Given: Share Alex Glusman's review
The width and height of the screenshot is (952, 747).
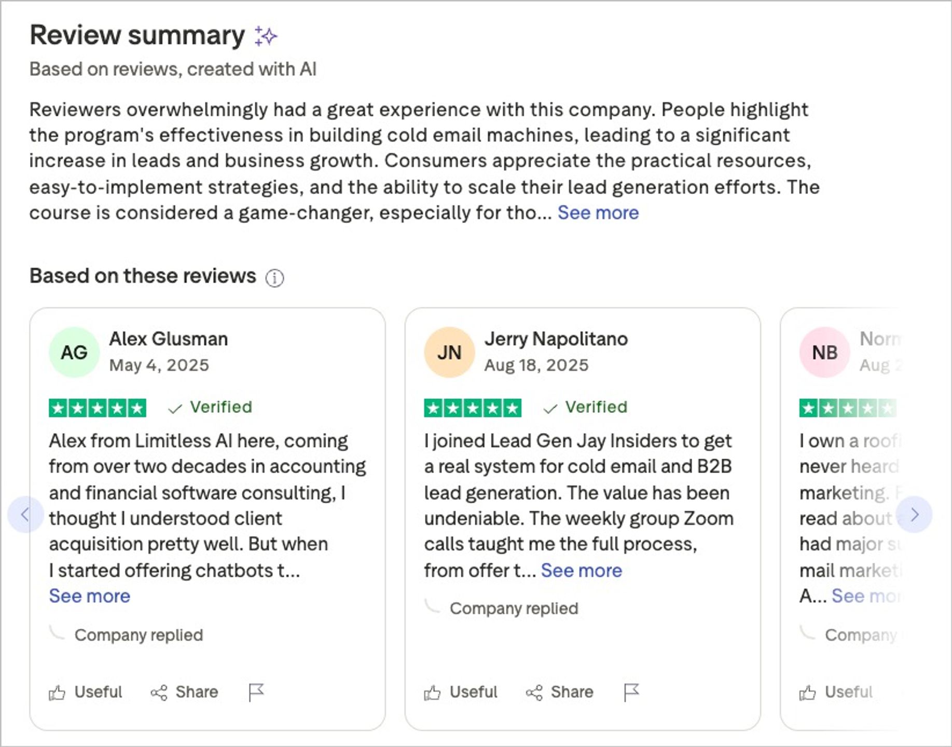Looking at the screenshot, I should pos(184,692).
